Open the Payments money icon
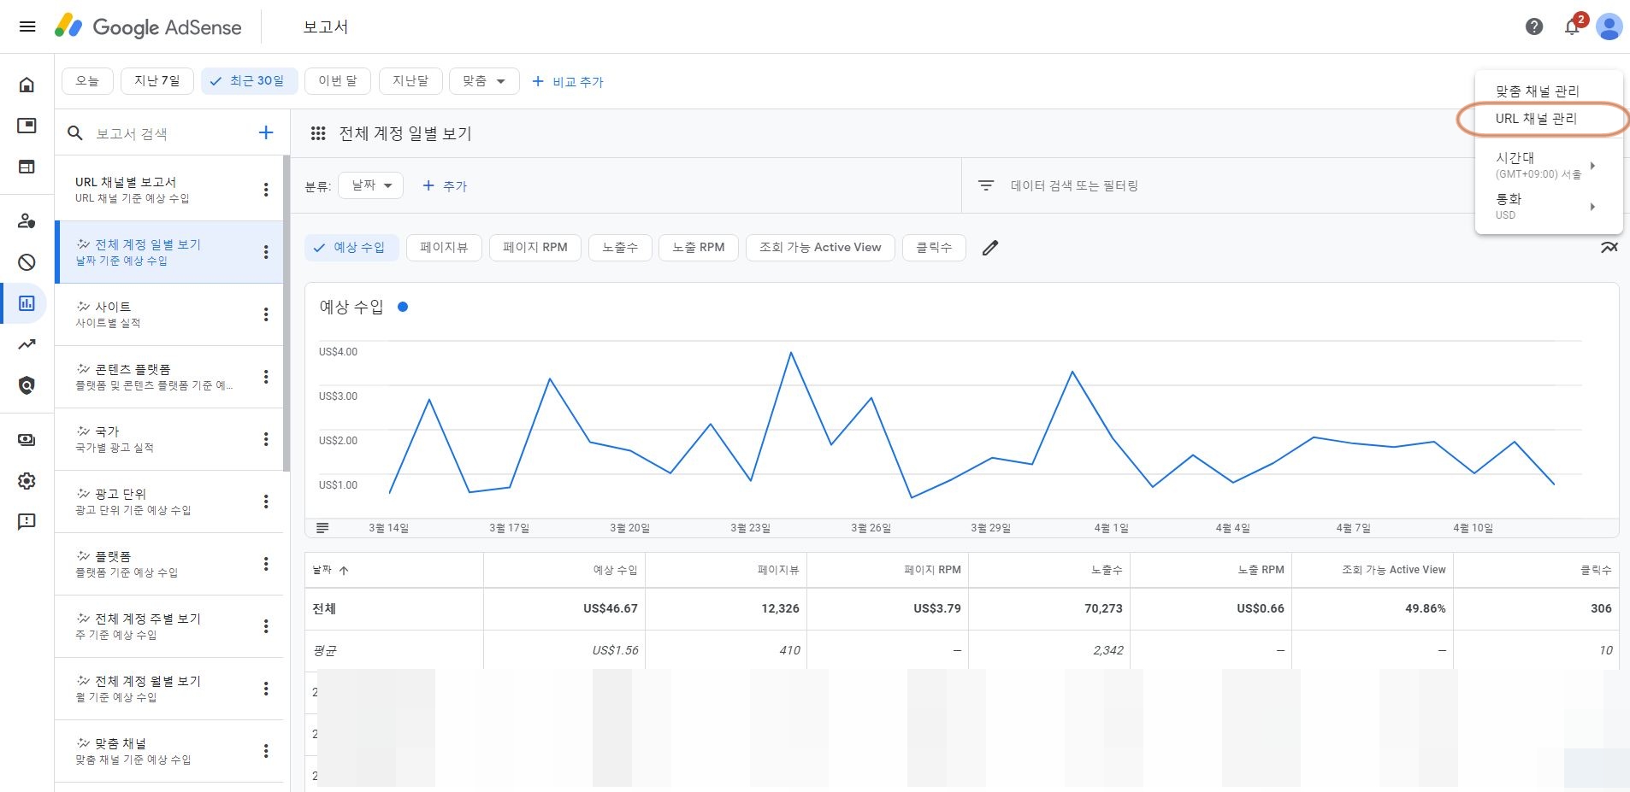Screen dimensions: 1630x792 [x=27, y=440]
